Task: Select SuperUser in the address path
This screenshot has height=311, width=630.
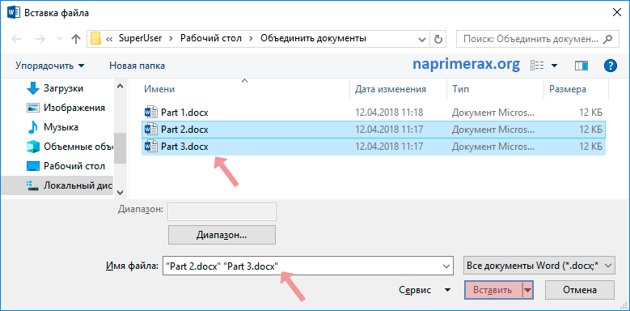Action: pos(140,39)
